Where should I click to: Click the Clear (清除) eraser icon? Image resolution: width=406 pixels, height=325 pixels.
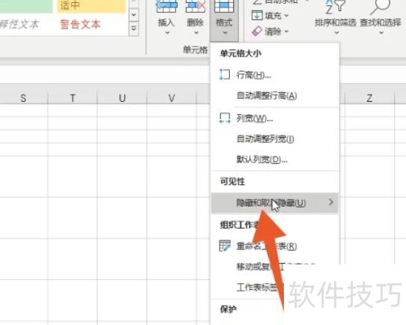point(257,31)
